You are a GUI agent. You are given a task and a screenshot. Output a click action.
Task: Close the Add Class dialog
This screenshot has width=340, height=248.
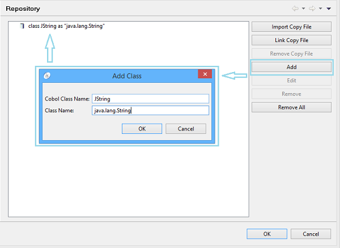(205, 74)
